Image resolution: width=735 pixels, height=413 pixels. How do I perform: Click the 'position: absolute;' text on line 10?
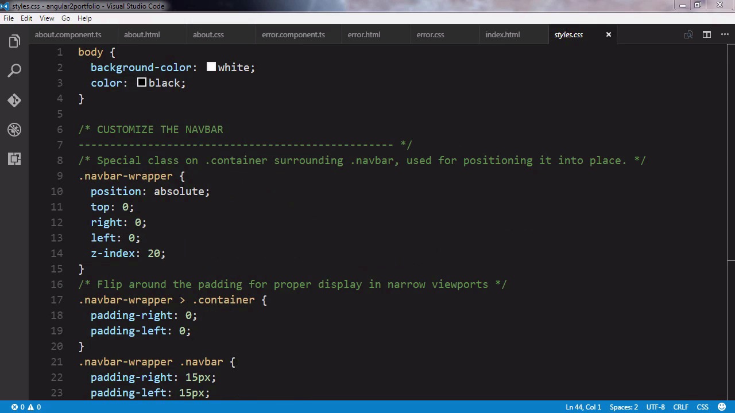[150, 192]
